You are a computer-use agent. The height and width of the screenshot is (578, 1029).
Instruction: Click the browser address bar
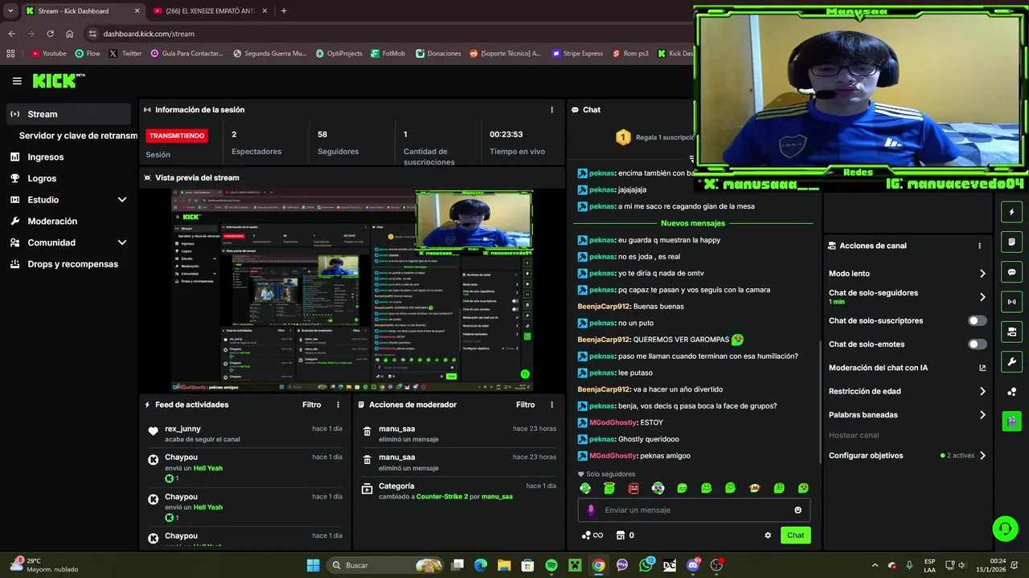point(386,34)
